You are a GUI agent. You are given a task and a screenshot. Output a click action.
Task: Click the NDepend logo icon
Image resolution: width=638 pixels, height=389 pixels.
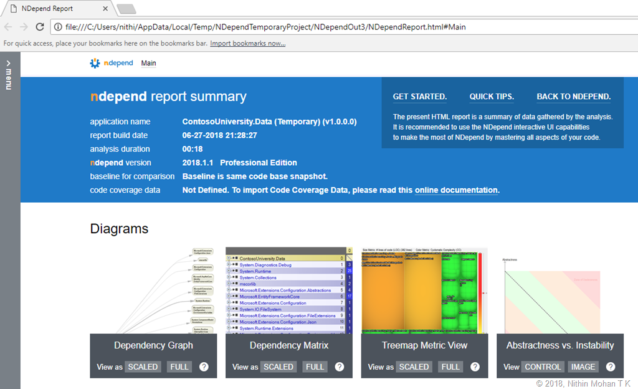pos(95,63)
